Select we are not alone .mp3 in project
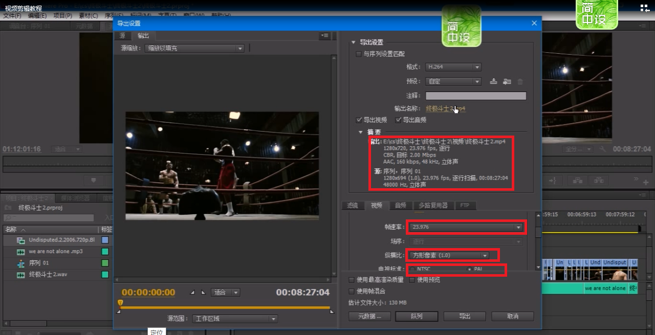This screenshot has height=335, width=655. pyautogui.click(x=55, y=252)
